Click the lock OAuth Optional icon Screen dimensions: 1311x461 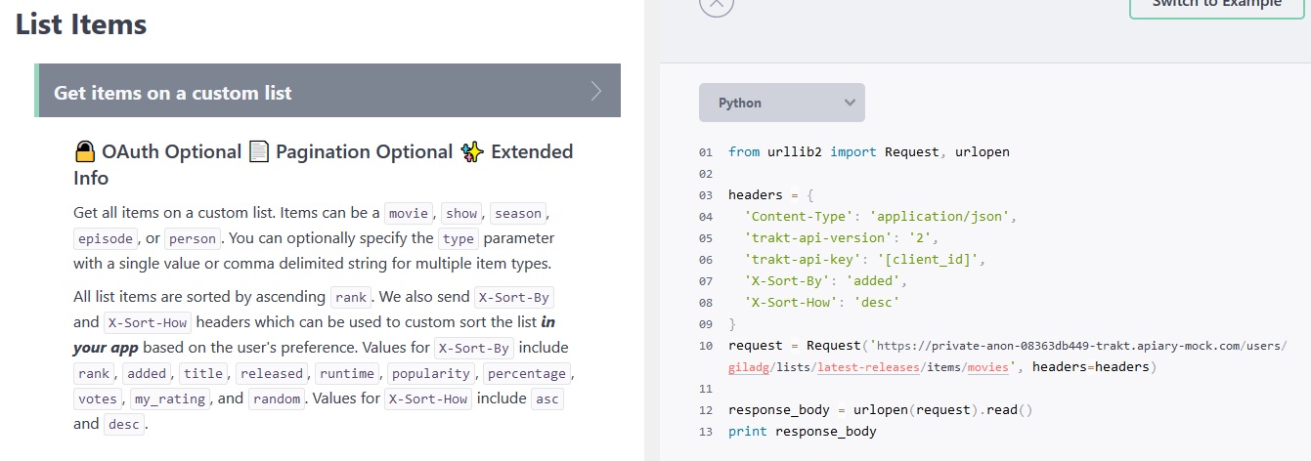[x=85, y=151]
